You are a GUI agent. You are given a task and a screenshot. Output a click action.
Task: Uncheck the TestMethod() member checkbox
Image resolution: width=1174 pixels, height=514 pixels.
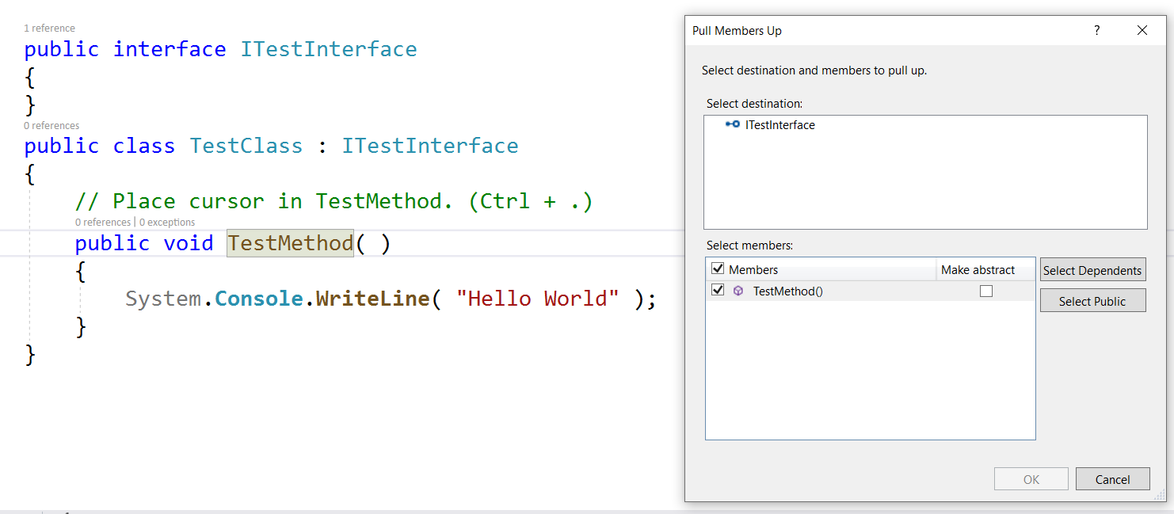(x=718, y=291)
